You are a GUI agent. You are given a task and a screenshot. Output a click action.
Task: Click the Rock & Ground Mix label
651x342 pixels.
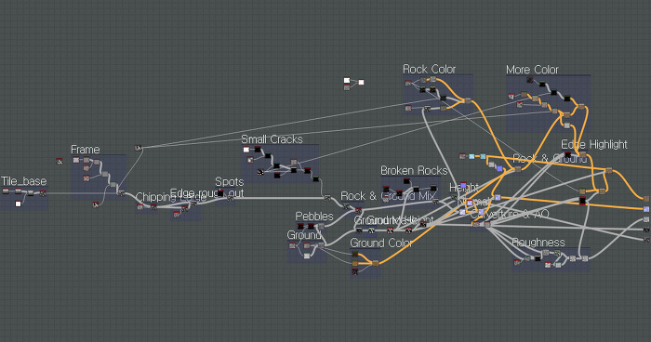coord(388,196)
